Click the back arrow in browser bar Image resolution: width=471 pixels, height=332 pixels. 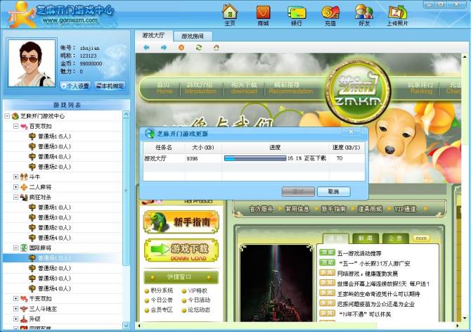(147, 47)
